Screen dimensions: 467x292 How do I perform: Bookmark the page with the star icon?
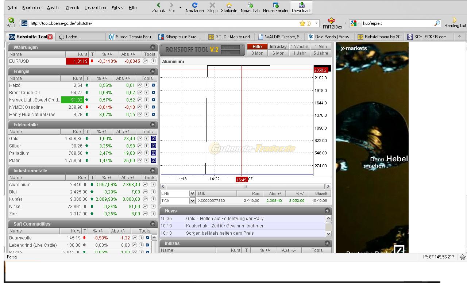click(302, 23)
